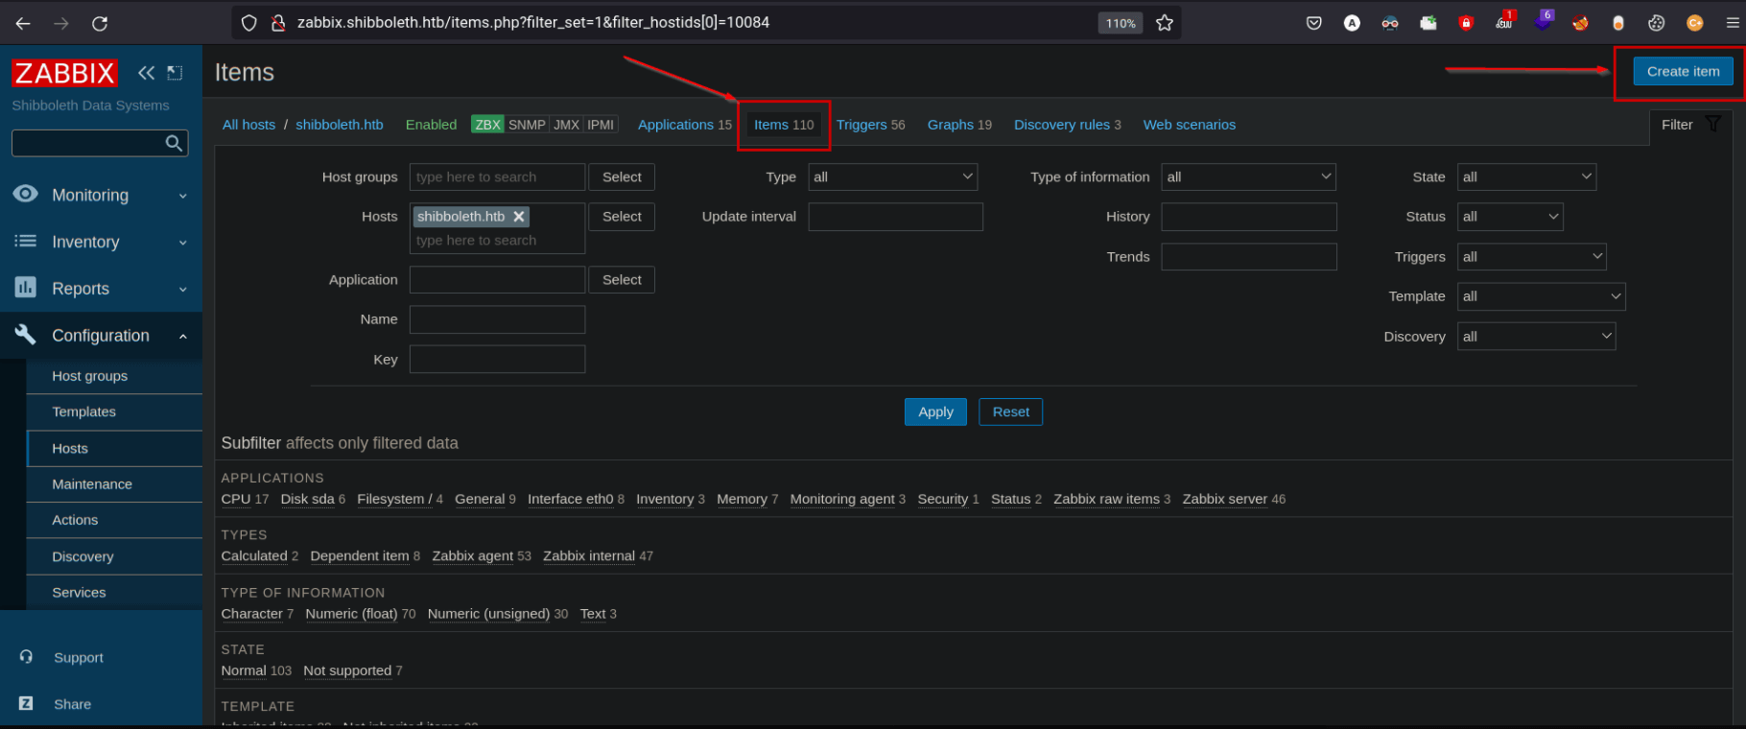Click the shibboleth.htb breadcrumb link
This screenshot has height=729, width=1746.
[x=340, y=125]
